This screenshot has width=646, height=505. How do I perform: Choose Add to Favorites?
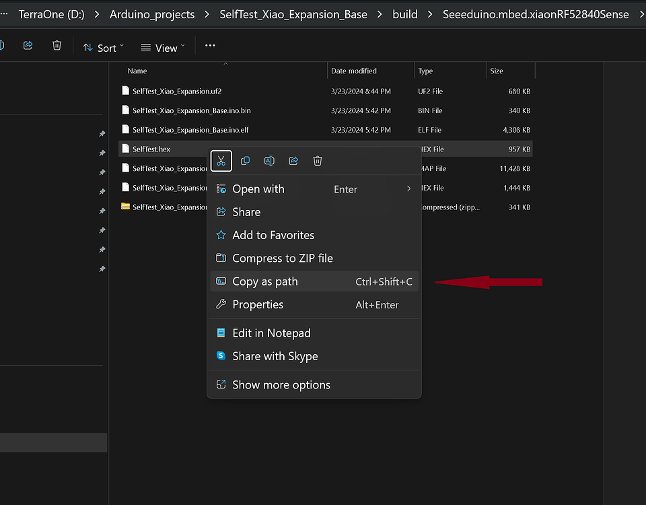coord(314,235)
